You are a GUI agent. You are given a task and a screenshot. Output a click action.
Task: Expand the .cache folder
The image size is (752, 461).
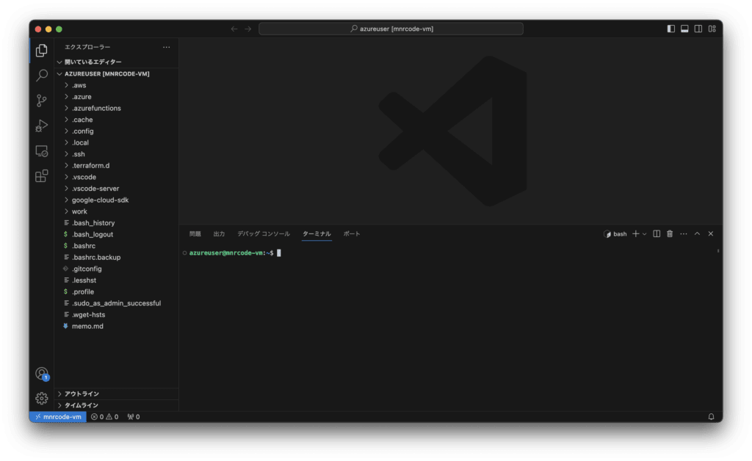[117, 120]
